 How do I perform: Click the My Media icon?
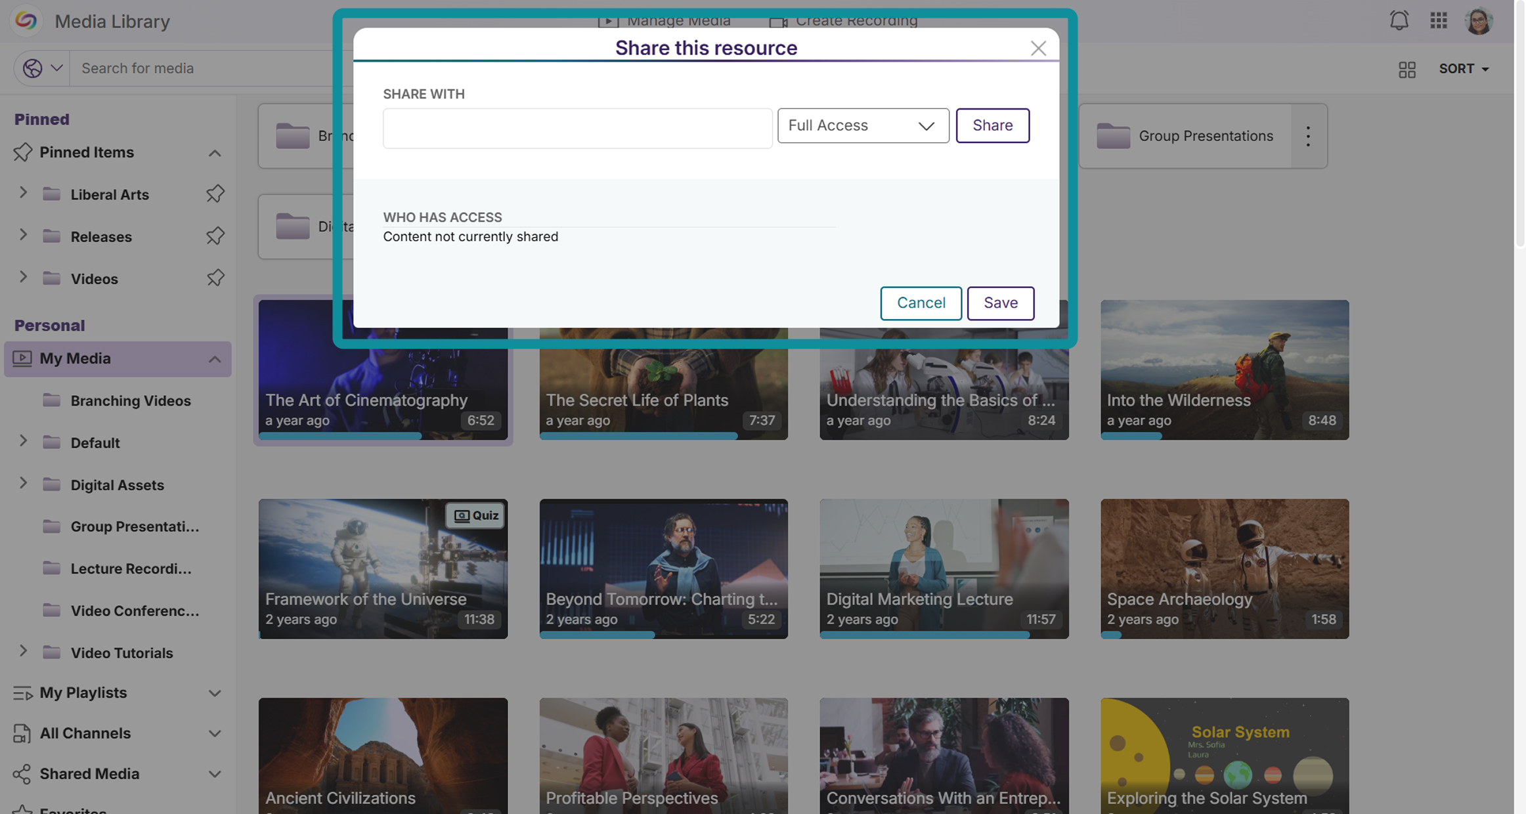pos(22,358)
